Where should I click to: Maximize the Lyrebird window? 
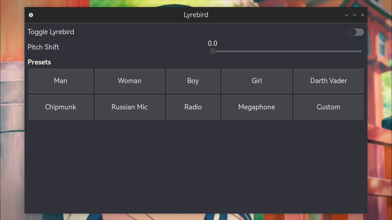point(355,15)
